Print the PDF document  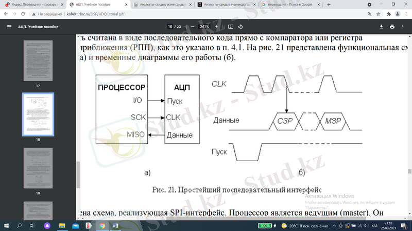pos(392,27)
